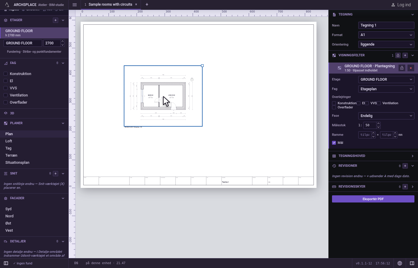The width and height of the screenshot is (418, 268).
Task: Add a new revision in REVISIONER
Action: [x=405, y=166]
